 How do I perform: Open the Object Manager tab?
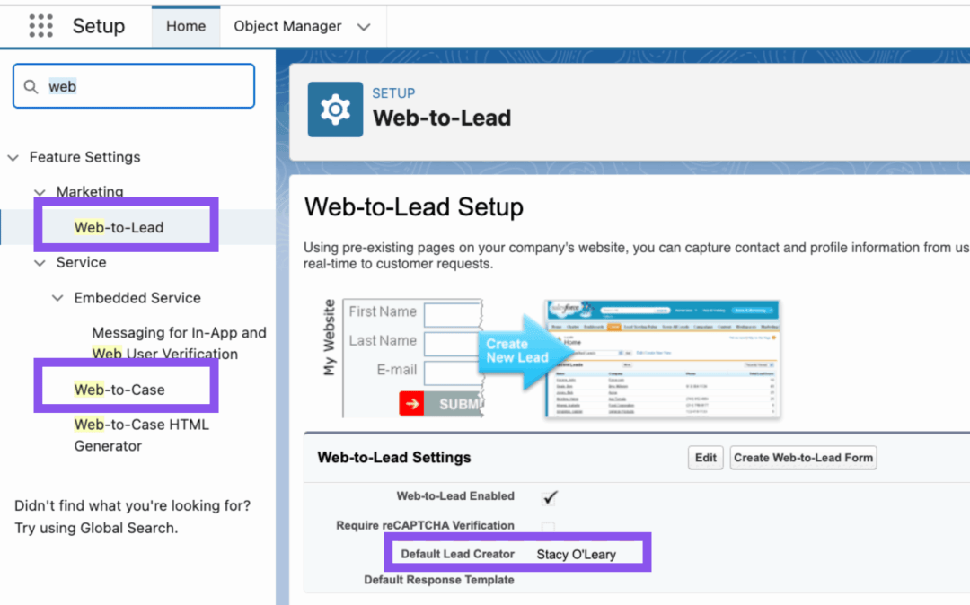287,26
